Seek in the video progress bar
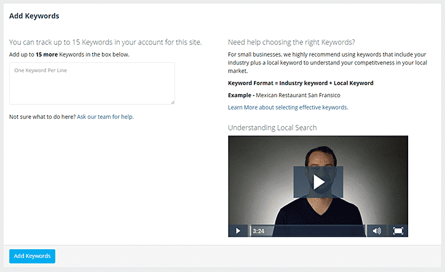The image size is (445, 272). coord(308,231)
